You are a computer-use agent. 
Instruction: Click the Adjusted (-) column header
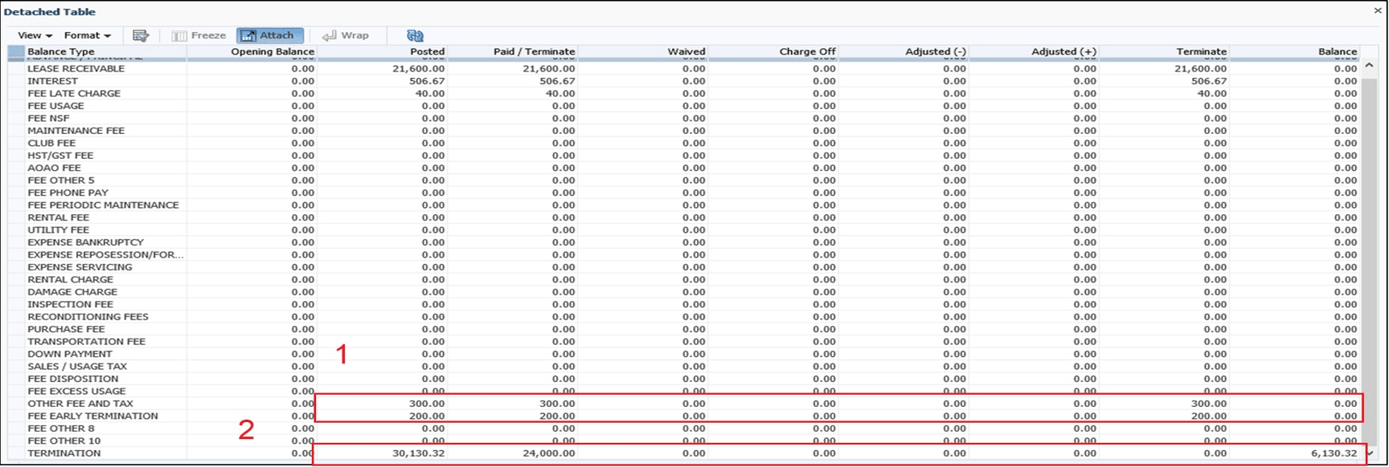click(x=903, y=51)
